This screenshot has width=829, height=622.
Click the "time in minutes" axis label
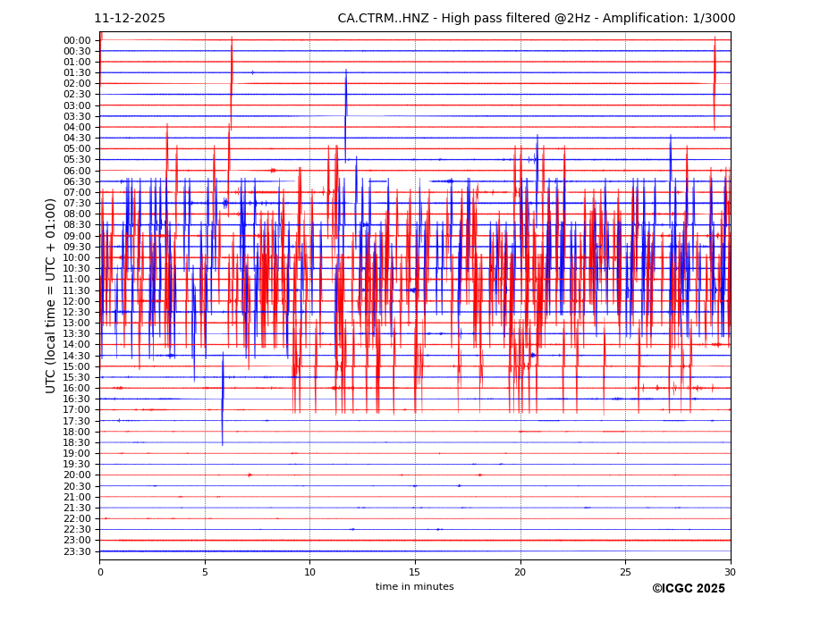pyautogui.click(x=414, y=587)
